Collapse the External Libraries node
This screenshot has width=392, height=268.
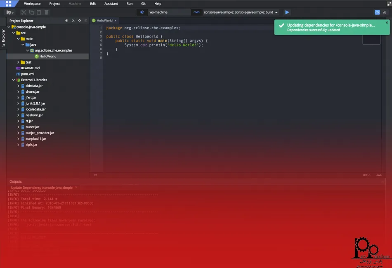click(14, 80)
